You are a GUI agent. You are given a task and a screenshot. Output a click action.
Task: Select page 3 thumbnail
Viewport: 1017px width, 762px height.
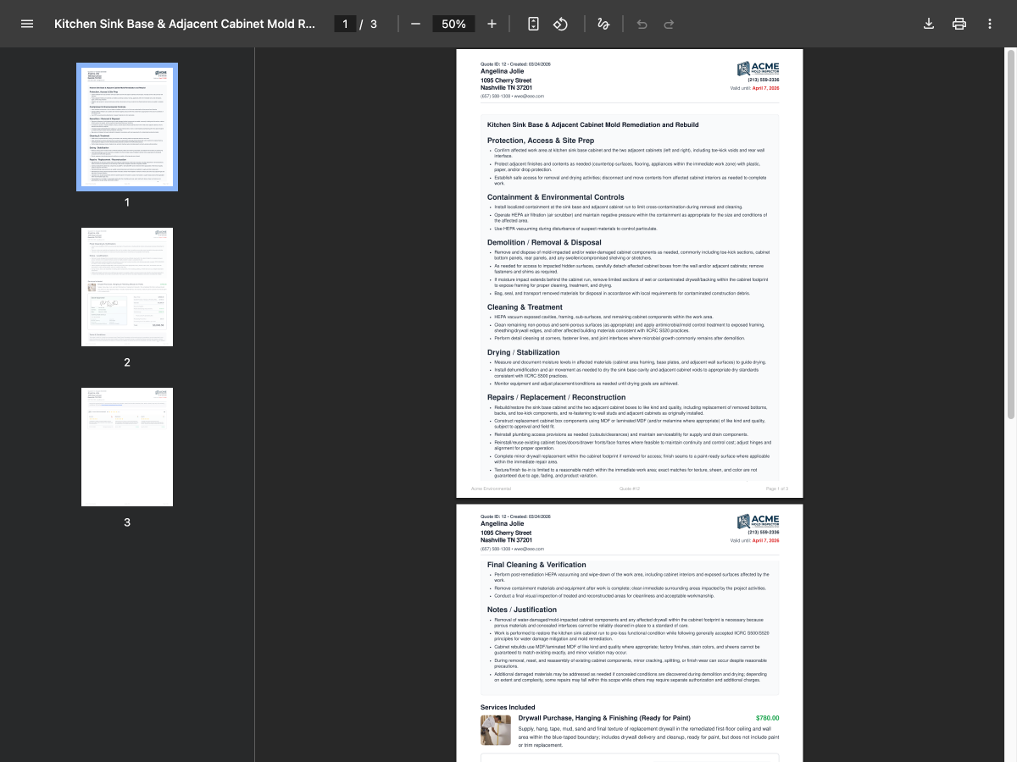tap(127, 447)
